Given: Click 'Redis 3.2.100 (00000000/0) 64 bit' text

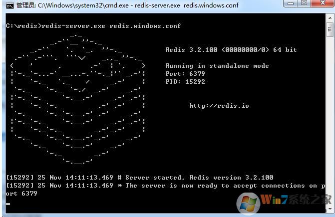Looking at the screenshot, I should tap(231, 50).
